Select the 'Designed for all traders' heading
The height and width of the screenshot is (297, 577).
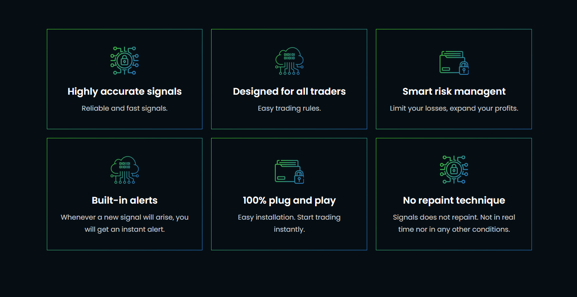point(289,92)
